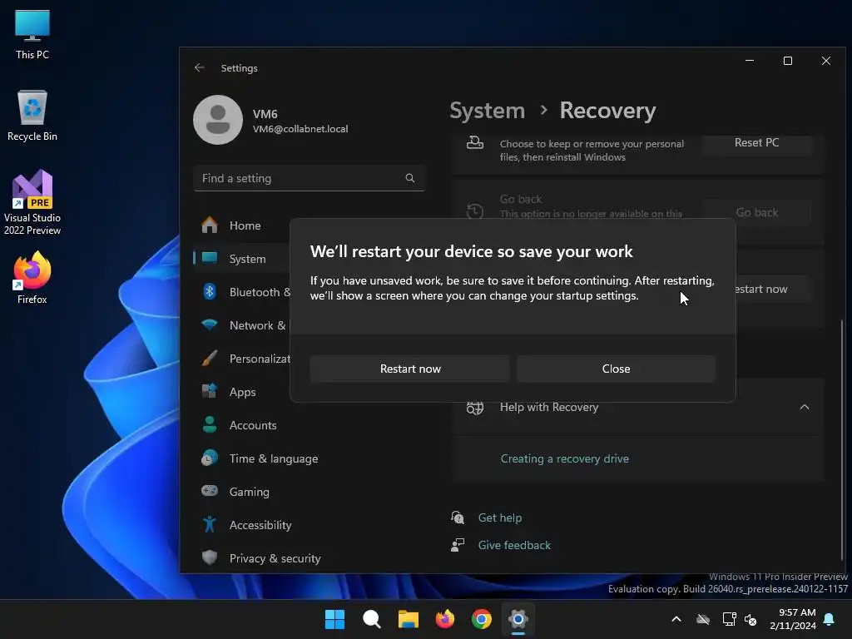Select the Visual Studio 2022 Preview shortcut
The image size is (852, 639).
pyautogui.click(x=32, y=203)
